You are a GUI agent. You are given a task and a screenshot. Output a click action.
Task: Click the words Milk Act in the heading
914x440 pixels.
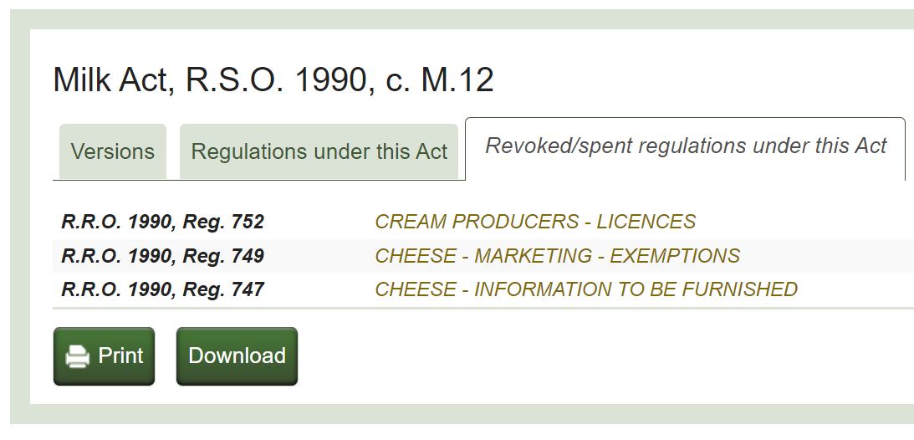point(113,80)
